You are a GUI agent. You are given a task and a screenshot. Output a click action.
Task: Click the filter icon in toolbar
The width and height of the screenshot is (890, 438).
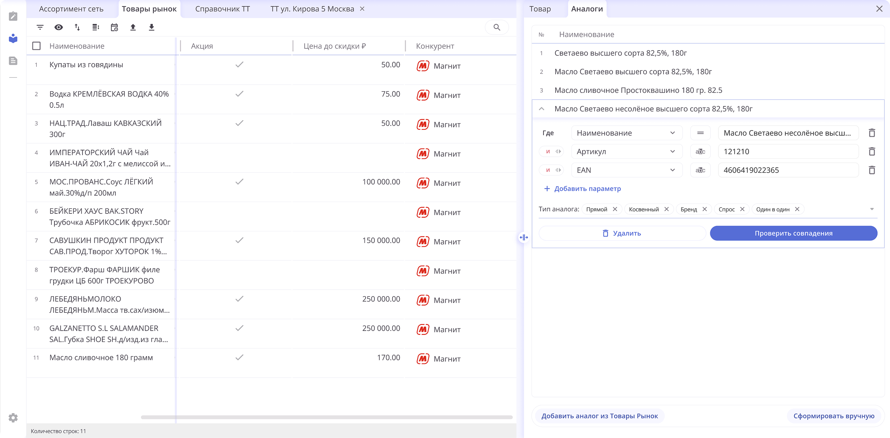click(40, 27)
